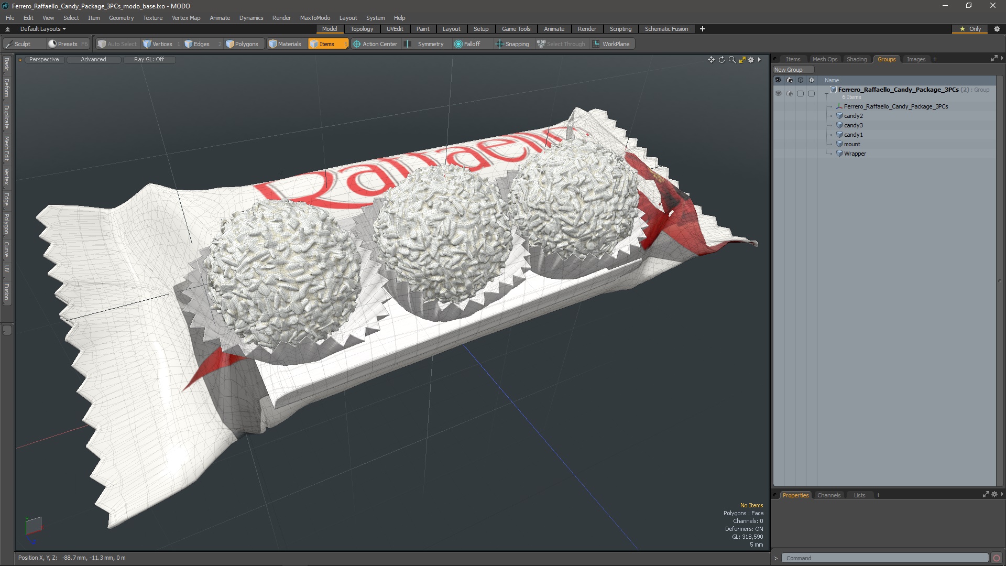The image size is (1006, 566).
Task: Switch to Materials selection mode
Action: coord(285,44)
